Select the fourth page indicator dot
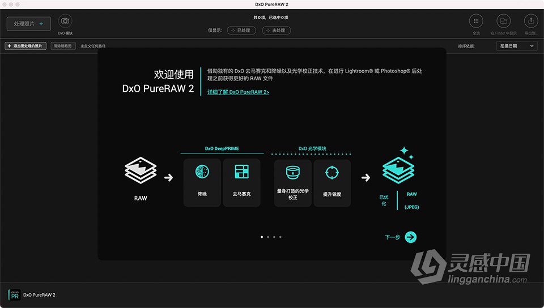This screenshot has width=544, height=308. tap(280, 237)
